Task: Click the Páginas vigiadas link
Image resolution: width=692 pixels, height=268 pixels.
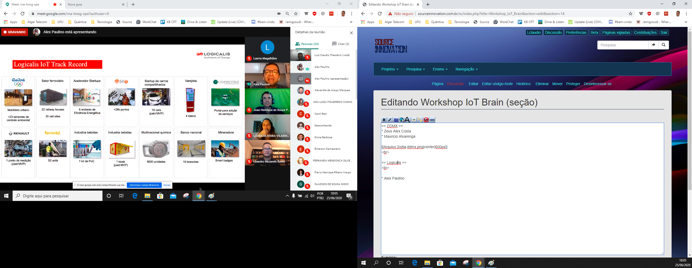Action: [616, 32]
